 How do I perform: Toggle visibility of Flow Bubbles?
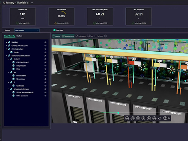pos(45,76)
